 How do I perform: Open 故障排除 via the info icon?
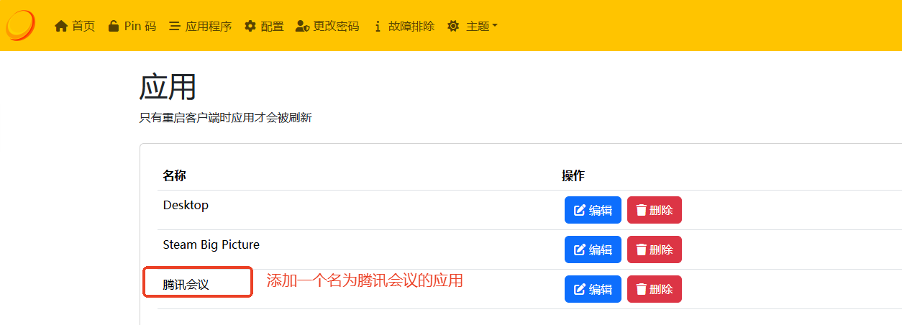(378, 27)
